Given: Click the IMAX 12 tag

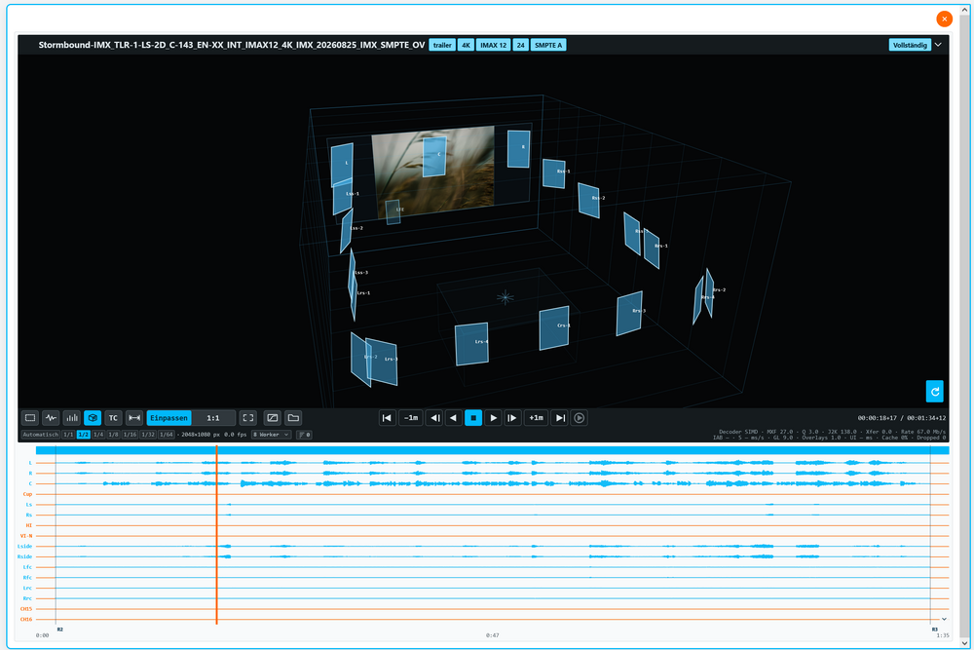Looking at the screenshot, I should pyautogui.click(x=493, y=45).
